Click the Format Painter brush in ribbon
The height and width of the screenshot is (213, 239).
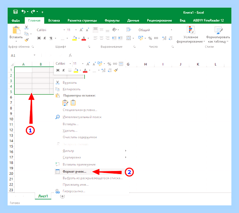pos(27,40)
